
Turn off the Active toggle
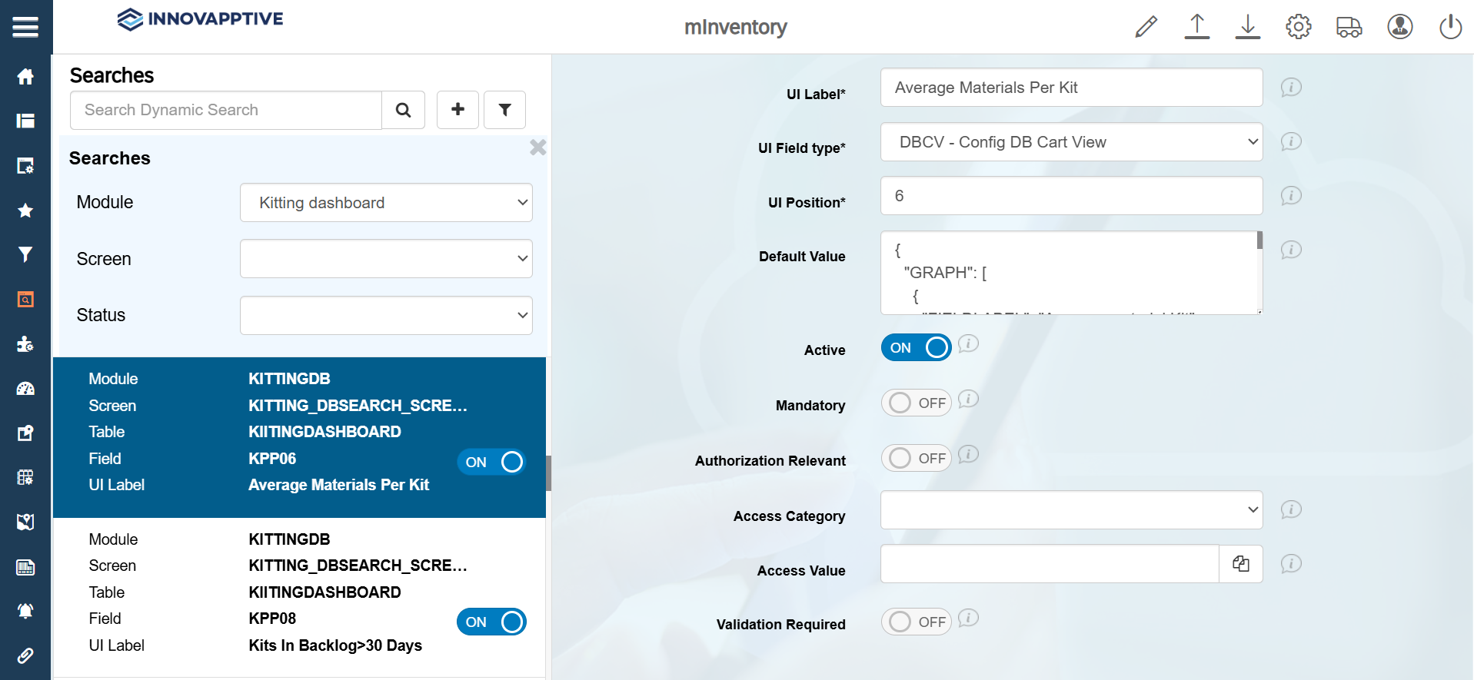tap(916, 348)
